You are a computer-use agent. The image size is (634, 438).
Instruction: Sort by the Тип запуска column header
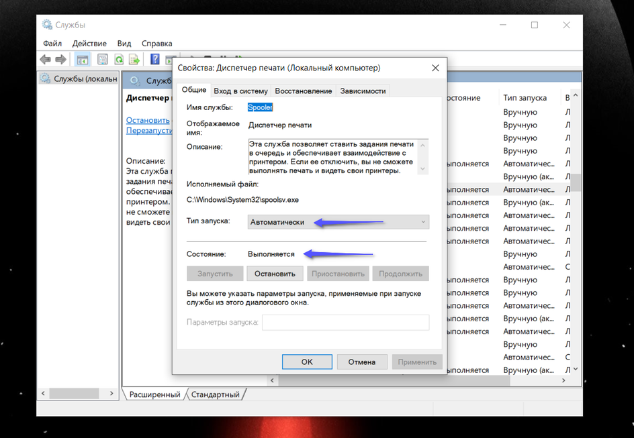[525, 98]
